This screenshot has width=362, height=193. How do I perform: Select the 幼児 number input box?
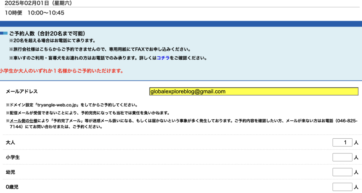click(x=342, y=172)
